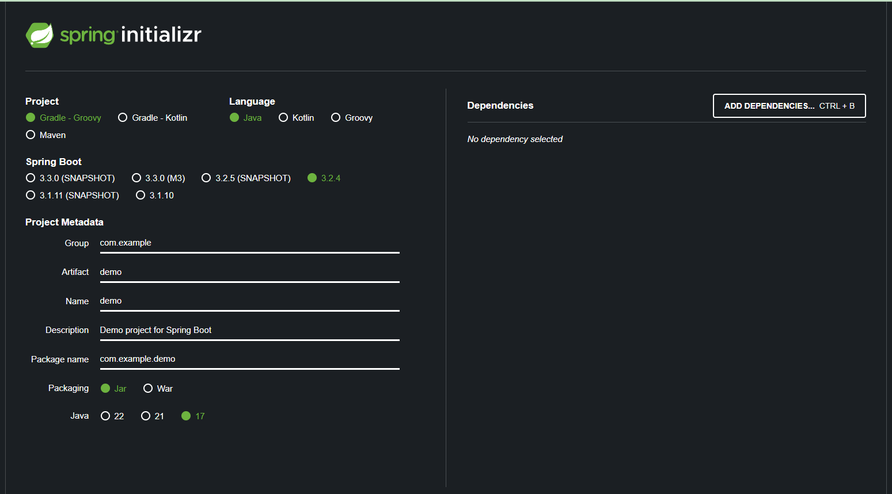892x494 pixels.
Task: Set packaging to War
Action: [x=158, y=388]
